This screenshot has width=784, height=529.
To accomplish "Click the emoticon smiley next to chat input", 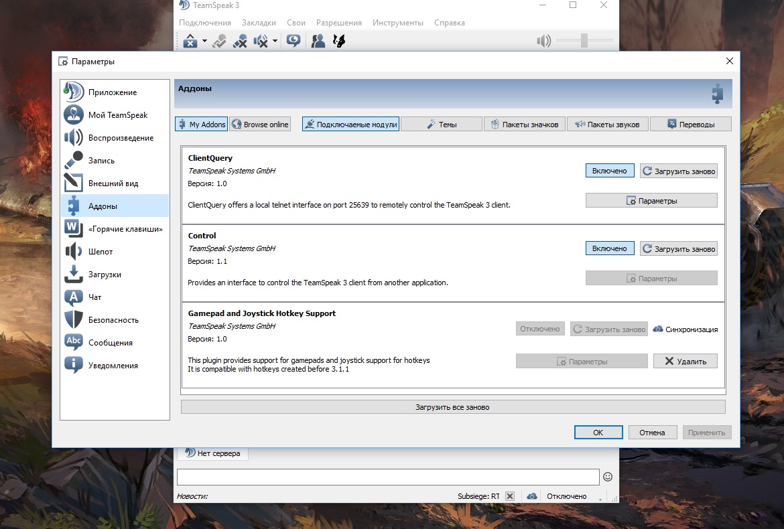I will point(608,477).
